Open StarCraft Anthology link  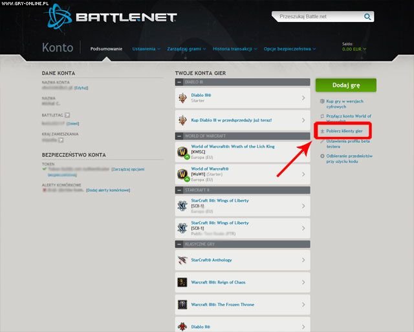(x=212, y=260)
